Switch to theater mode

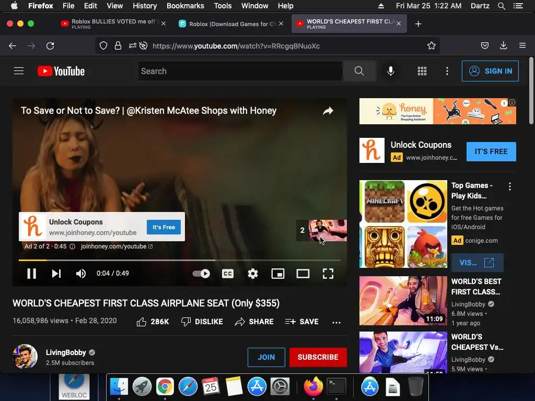point(303,274)
